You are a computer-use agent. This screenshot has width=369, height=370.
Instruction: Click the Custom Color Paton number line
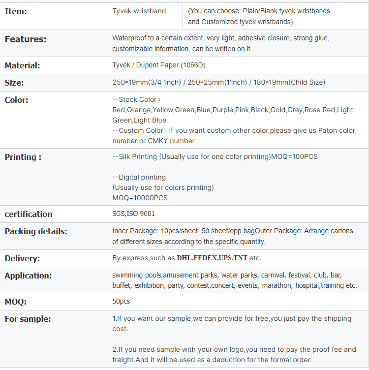tap(234, 136)
